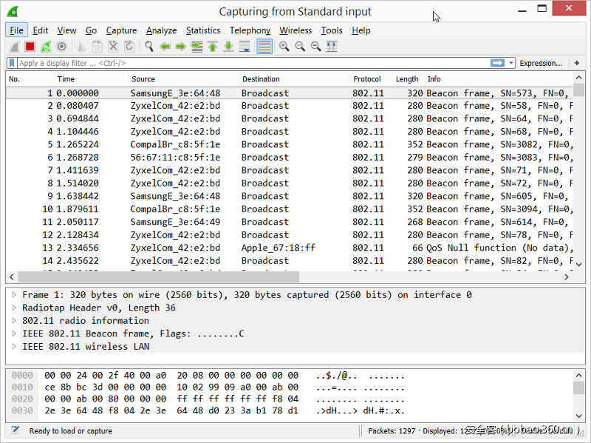Open the display filter history dropdown
The image size is (591, 443).
(511, 64)
